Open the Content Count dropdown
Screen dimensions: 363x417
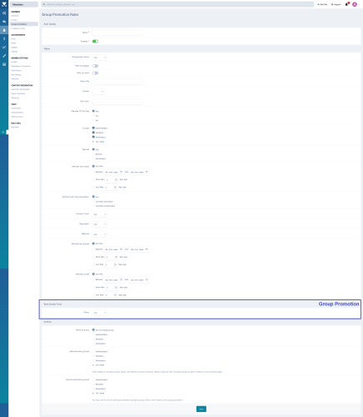pyautogui.click(x=100, y=214)
